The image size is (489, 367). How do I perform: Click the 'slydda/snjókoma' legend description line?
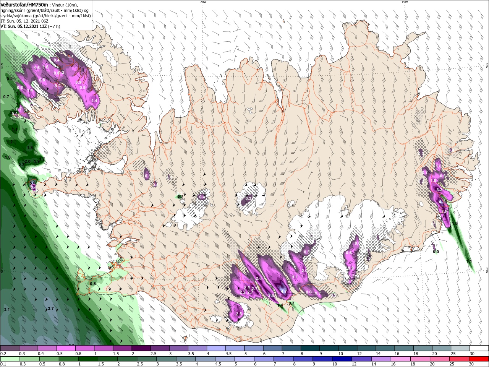[x=45, y=16]
